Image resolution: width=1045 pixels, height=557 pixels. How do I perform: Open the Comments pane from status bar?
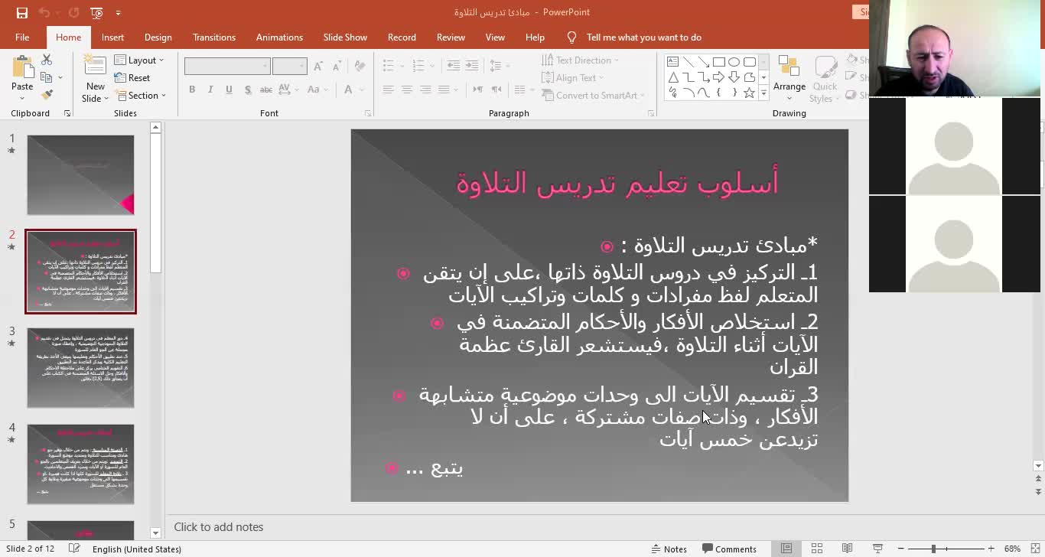tap(729, 549)
